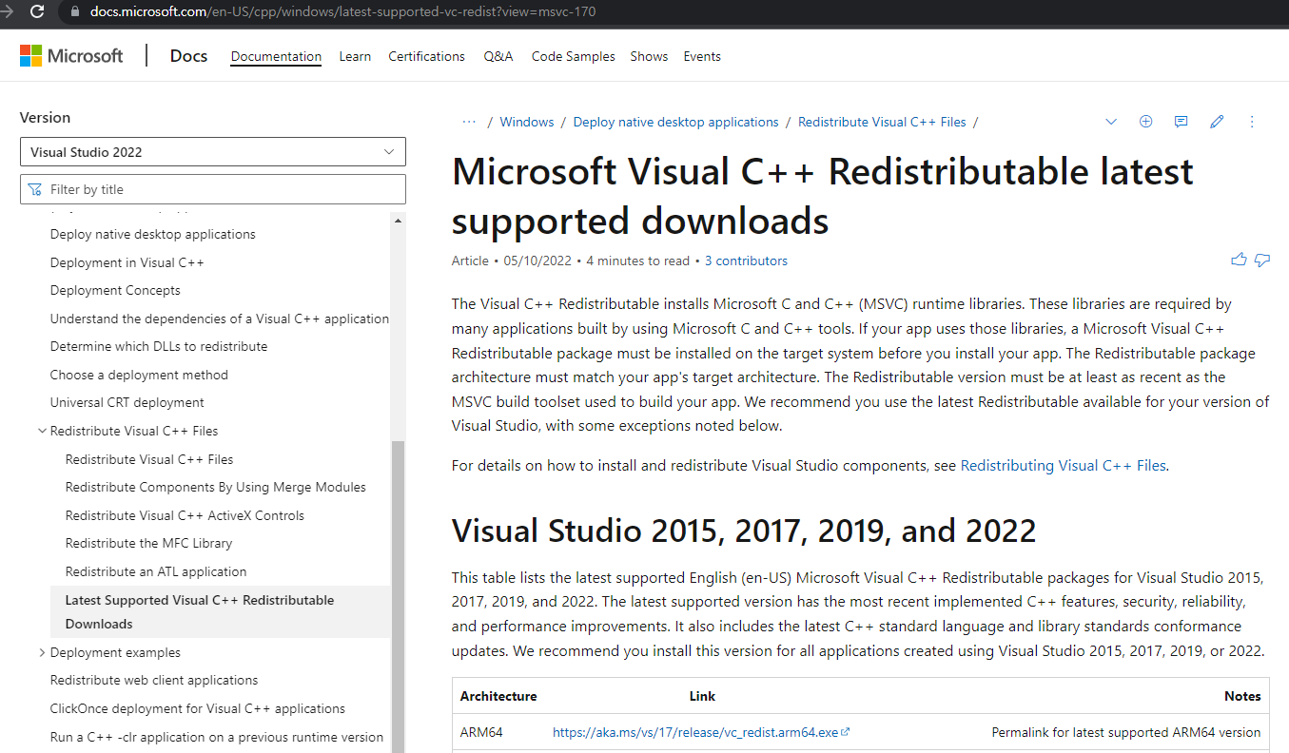Click Redistribute Visual C++ Files breadcrumb
1289x753 pixels.
click(882, 122)
